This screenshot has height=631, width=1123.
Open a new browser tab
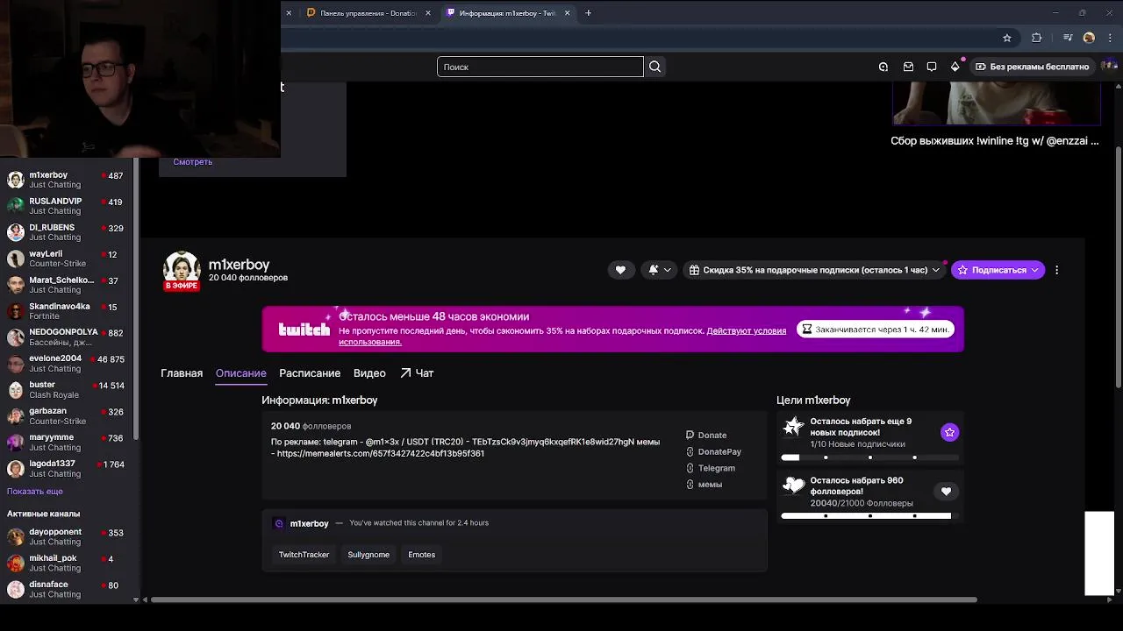(588, 13)
